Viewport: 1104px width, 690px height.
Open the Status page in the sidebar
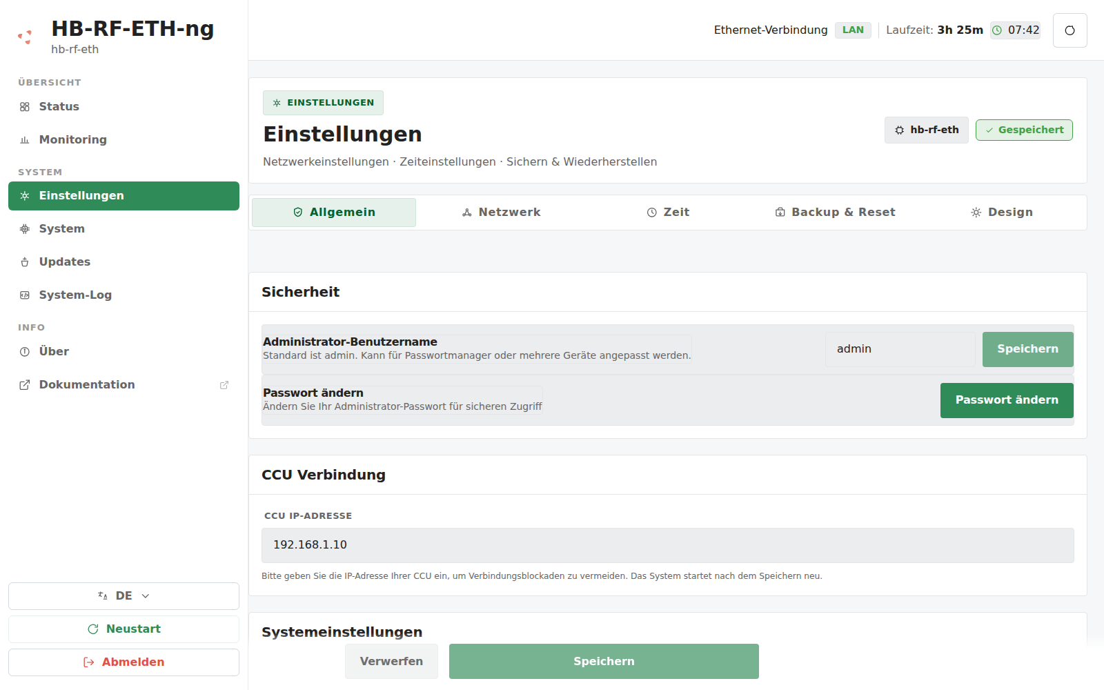124,107
